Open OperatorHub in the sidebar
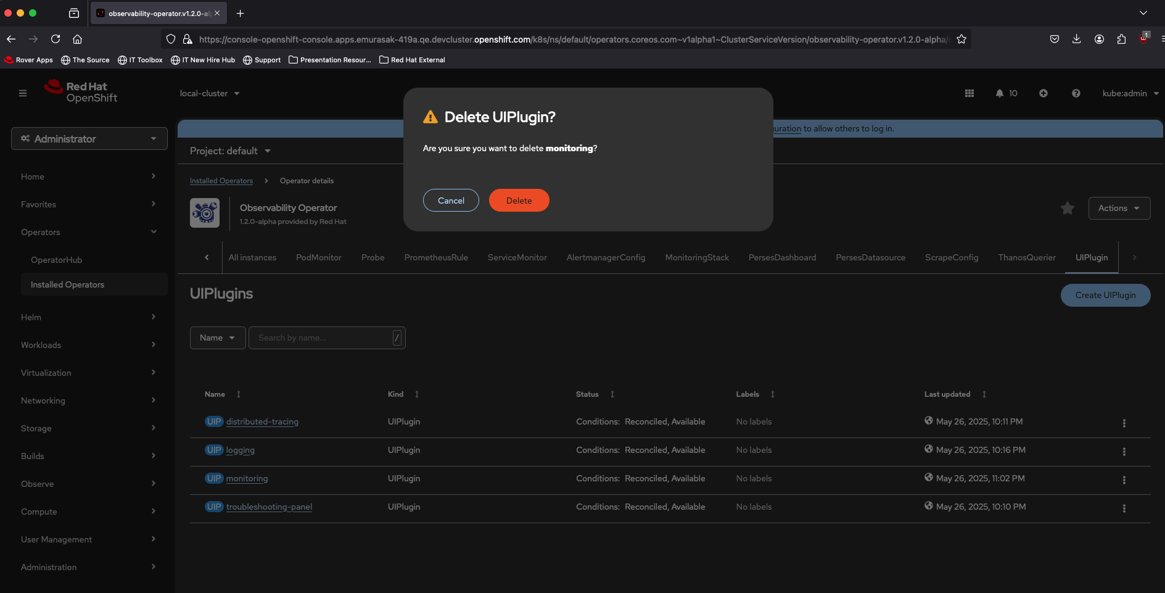Screen dimensions: 1165x593 pos(56,260)
